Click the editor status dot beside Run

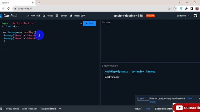point(81,24)
